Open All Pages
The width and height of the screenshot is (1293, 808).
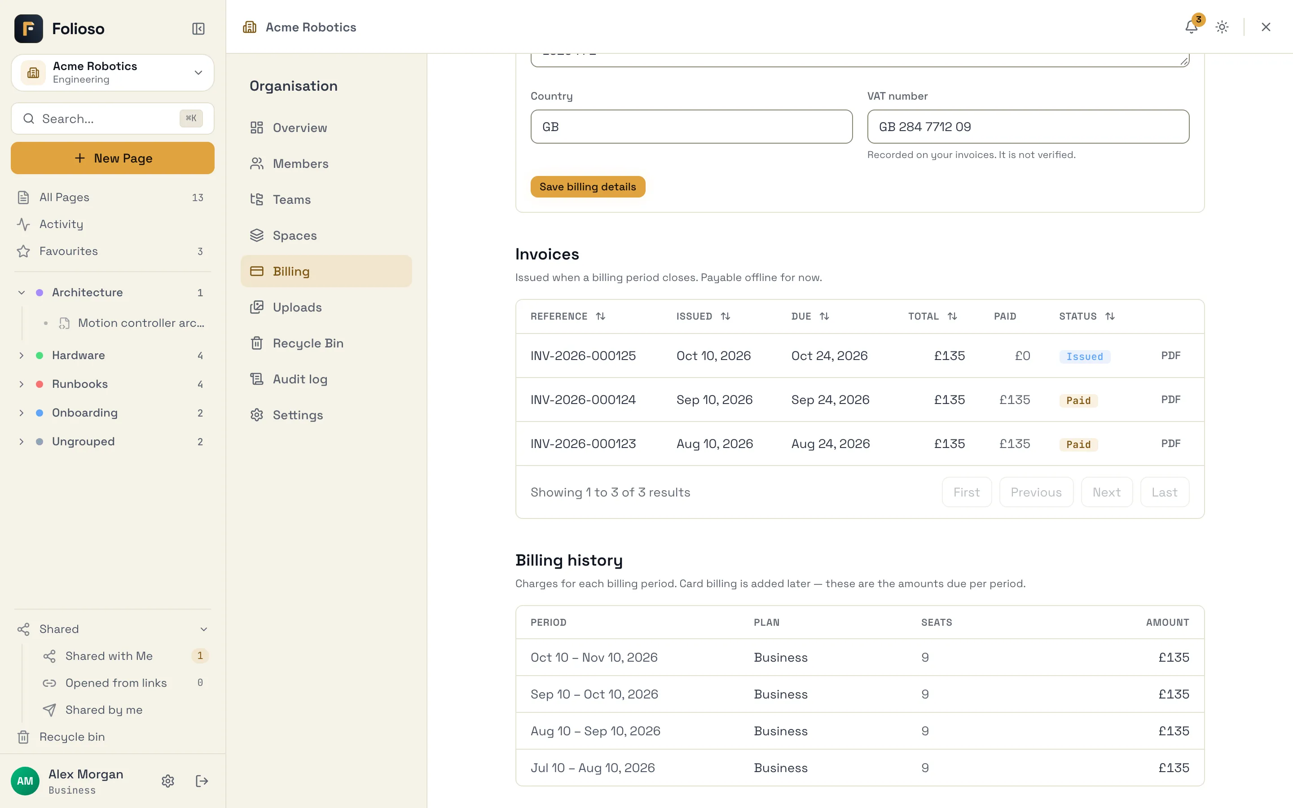(113, 197)
